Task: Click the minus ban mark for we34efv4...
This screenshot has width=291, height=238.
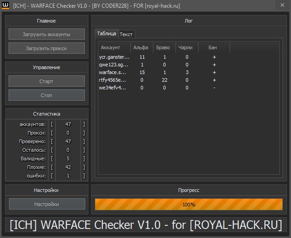Action: pyautogui.click(x=214, y=88)
